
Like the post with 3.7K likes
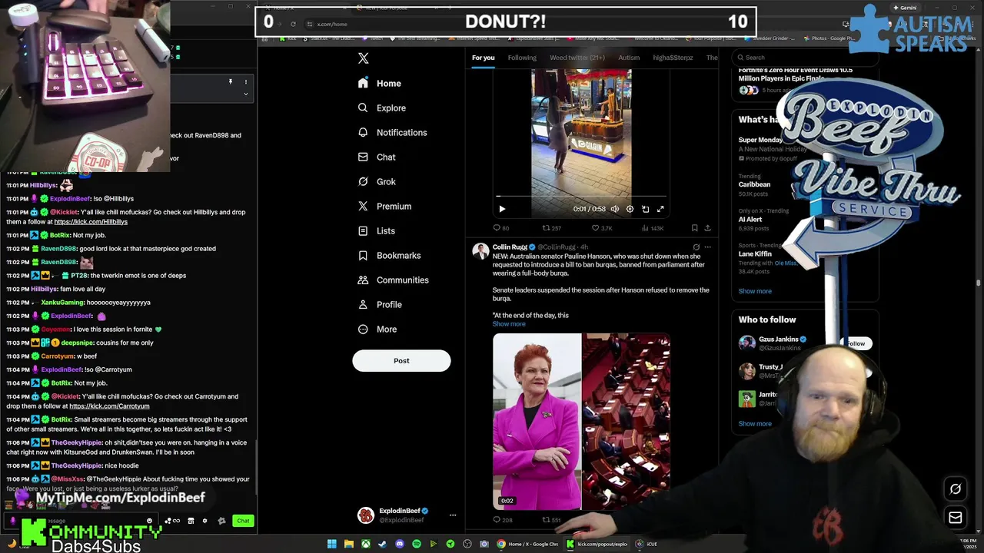tap(601, 228)
